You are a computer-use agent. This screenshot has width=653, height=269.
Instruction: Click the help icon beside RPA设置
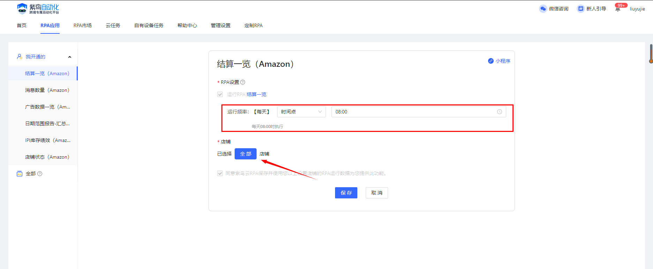[x=243, y=82]
